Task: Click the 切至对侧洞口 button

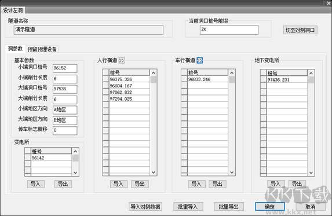Action: (x=300, y=30)
